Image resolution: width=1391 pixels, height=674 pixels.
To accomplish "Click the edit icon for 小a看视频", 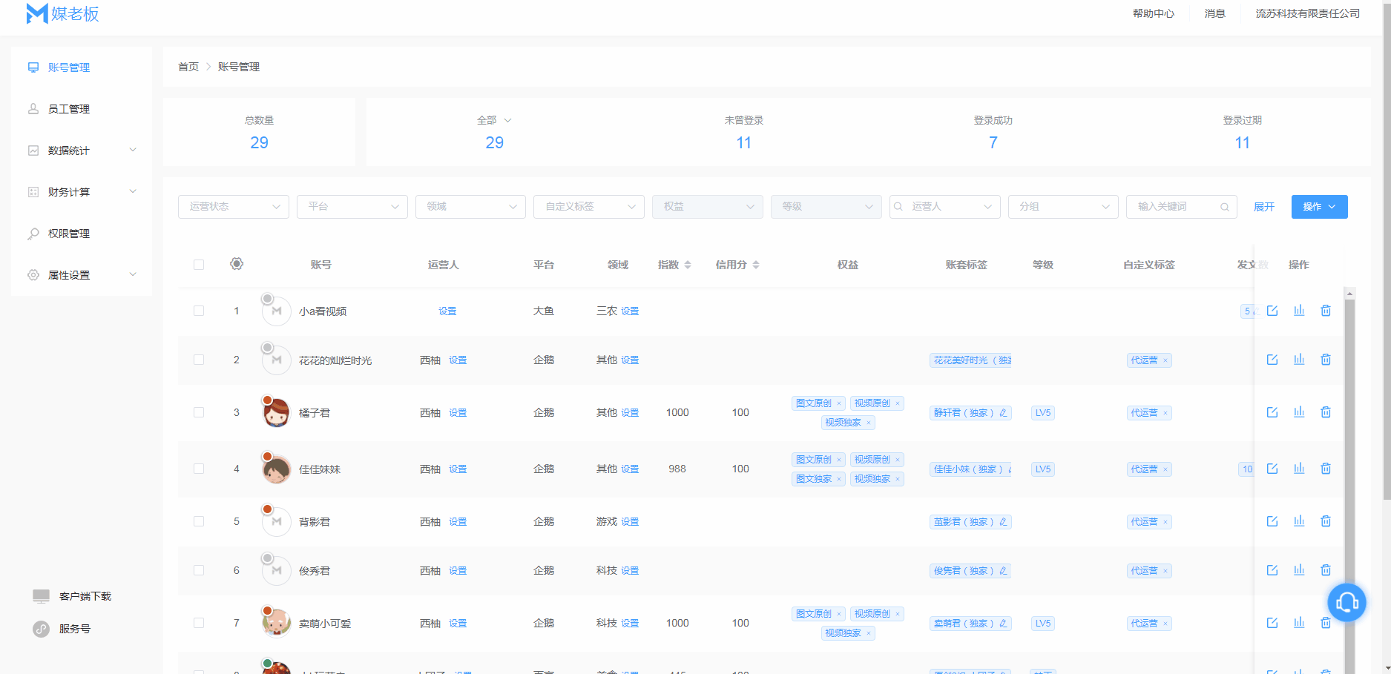I will pyautogui.click(x=1272, y=311).
